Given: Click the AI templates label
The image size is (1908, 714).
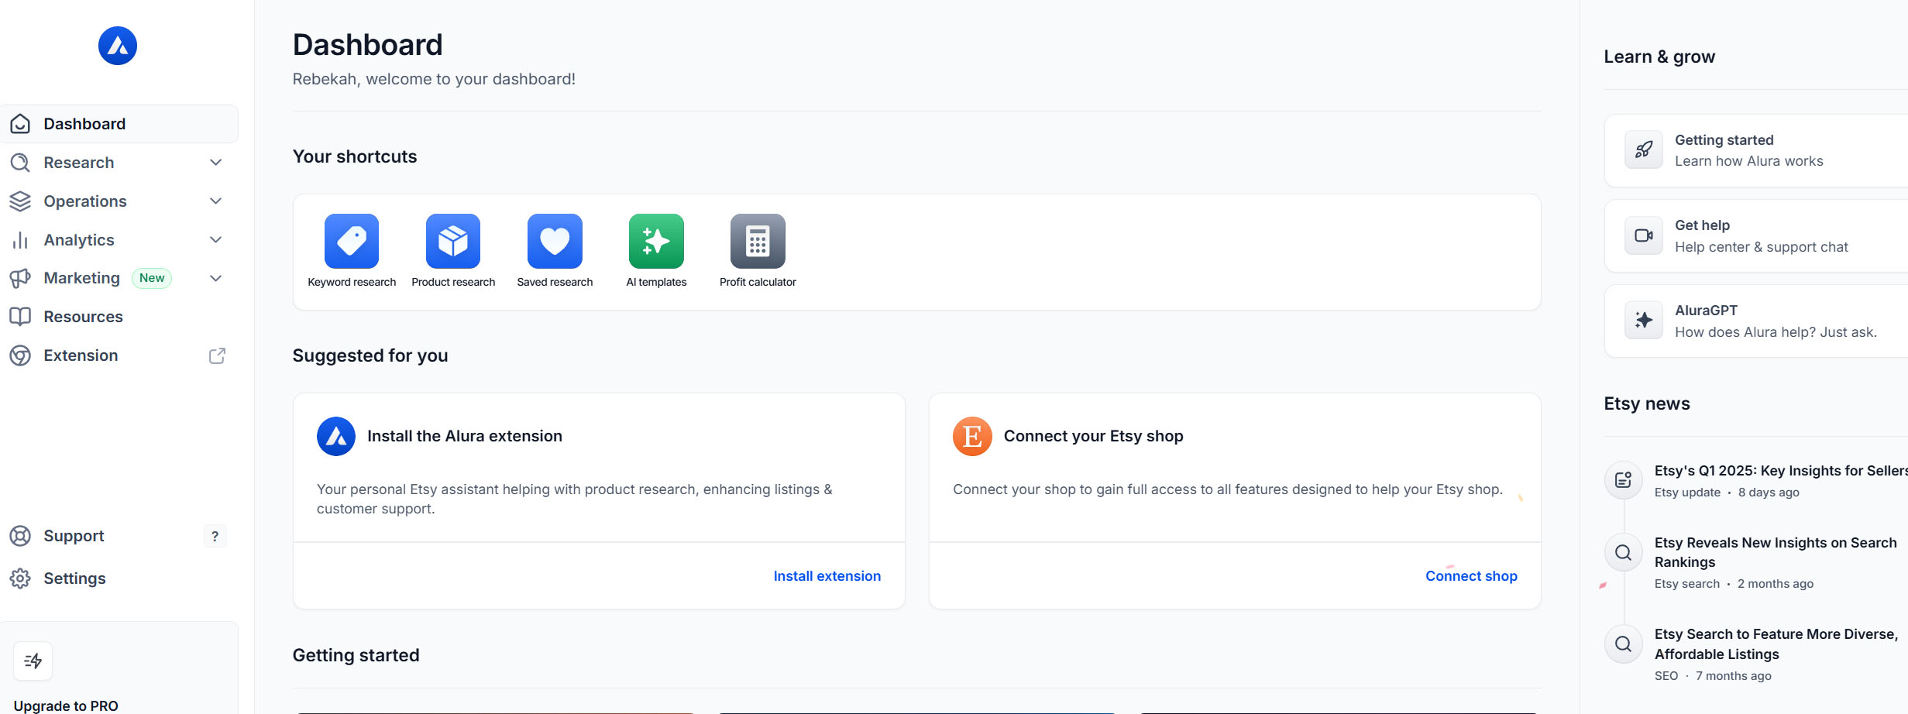Looking at the screenshot, I should coord(656,282).
